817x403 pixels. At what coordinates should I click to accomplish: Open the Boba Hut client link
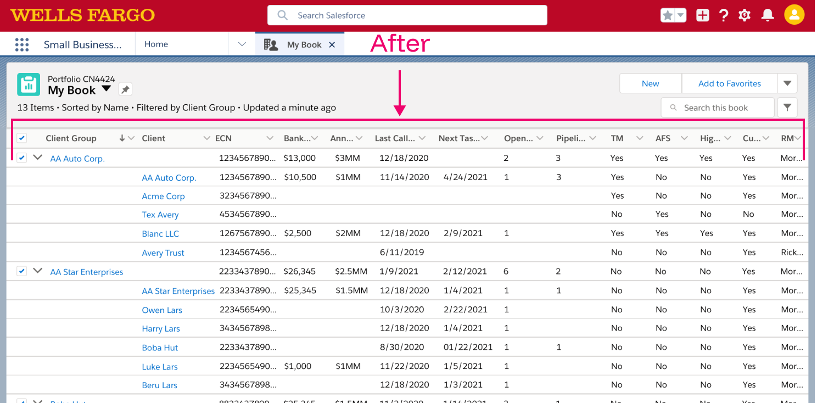(160, 348)
